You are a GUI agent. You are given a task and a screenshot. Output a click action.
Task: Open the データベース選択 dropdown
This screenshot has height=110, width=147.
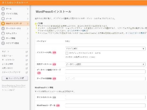pos(105,64)
